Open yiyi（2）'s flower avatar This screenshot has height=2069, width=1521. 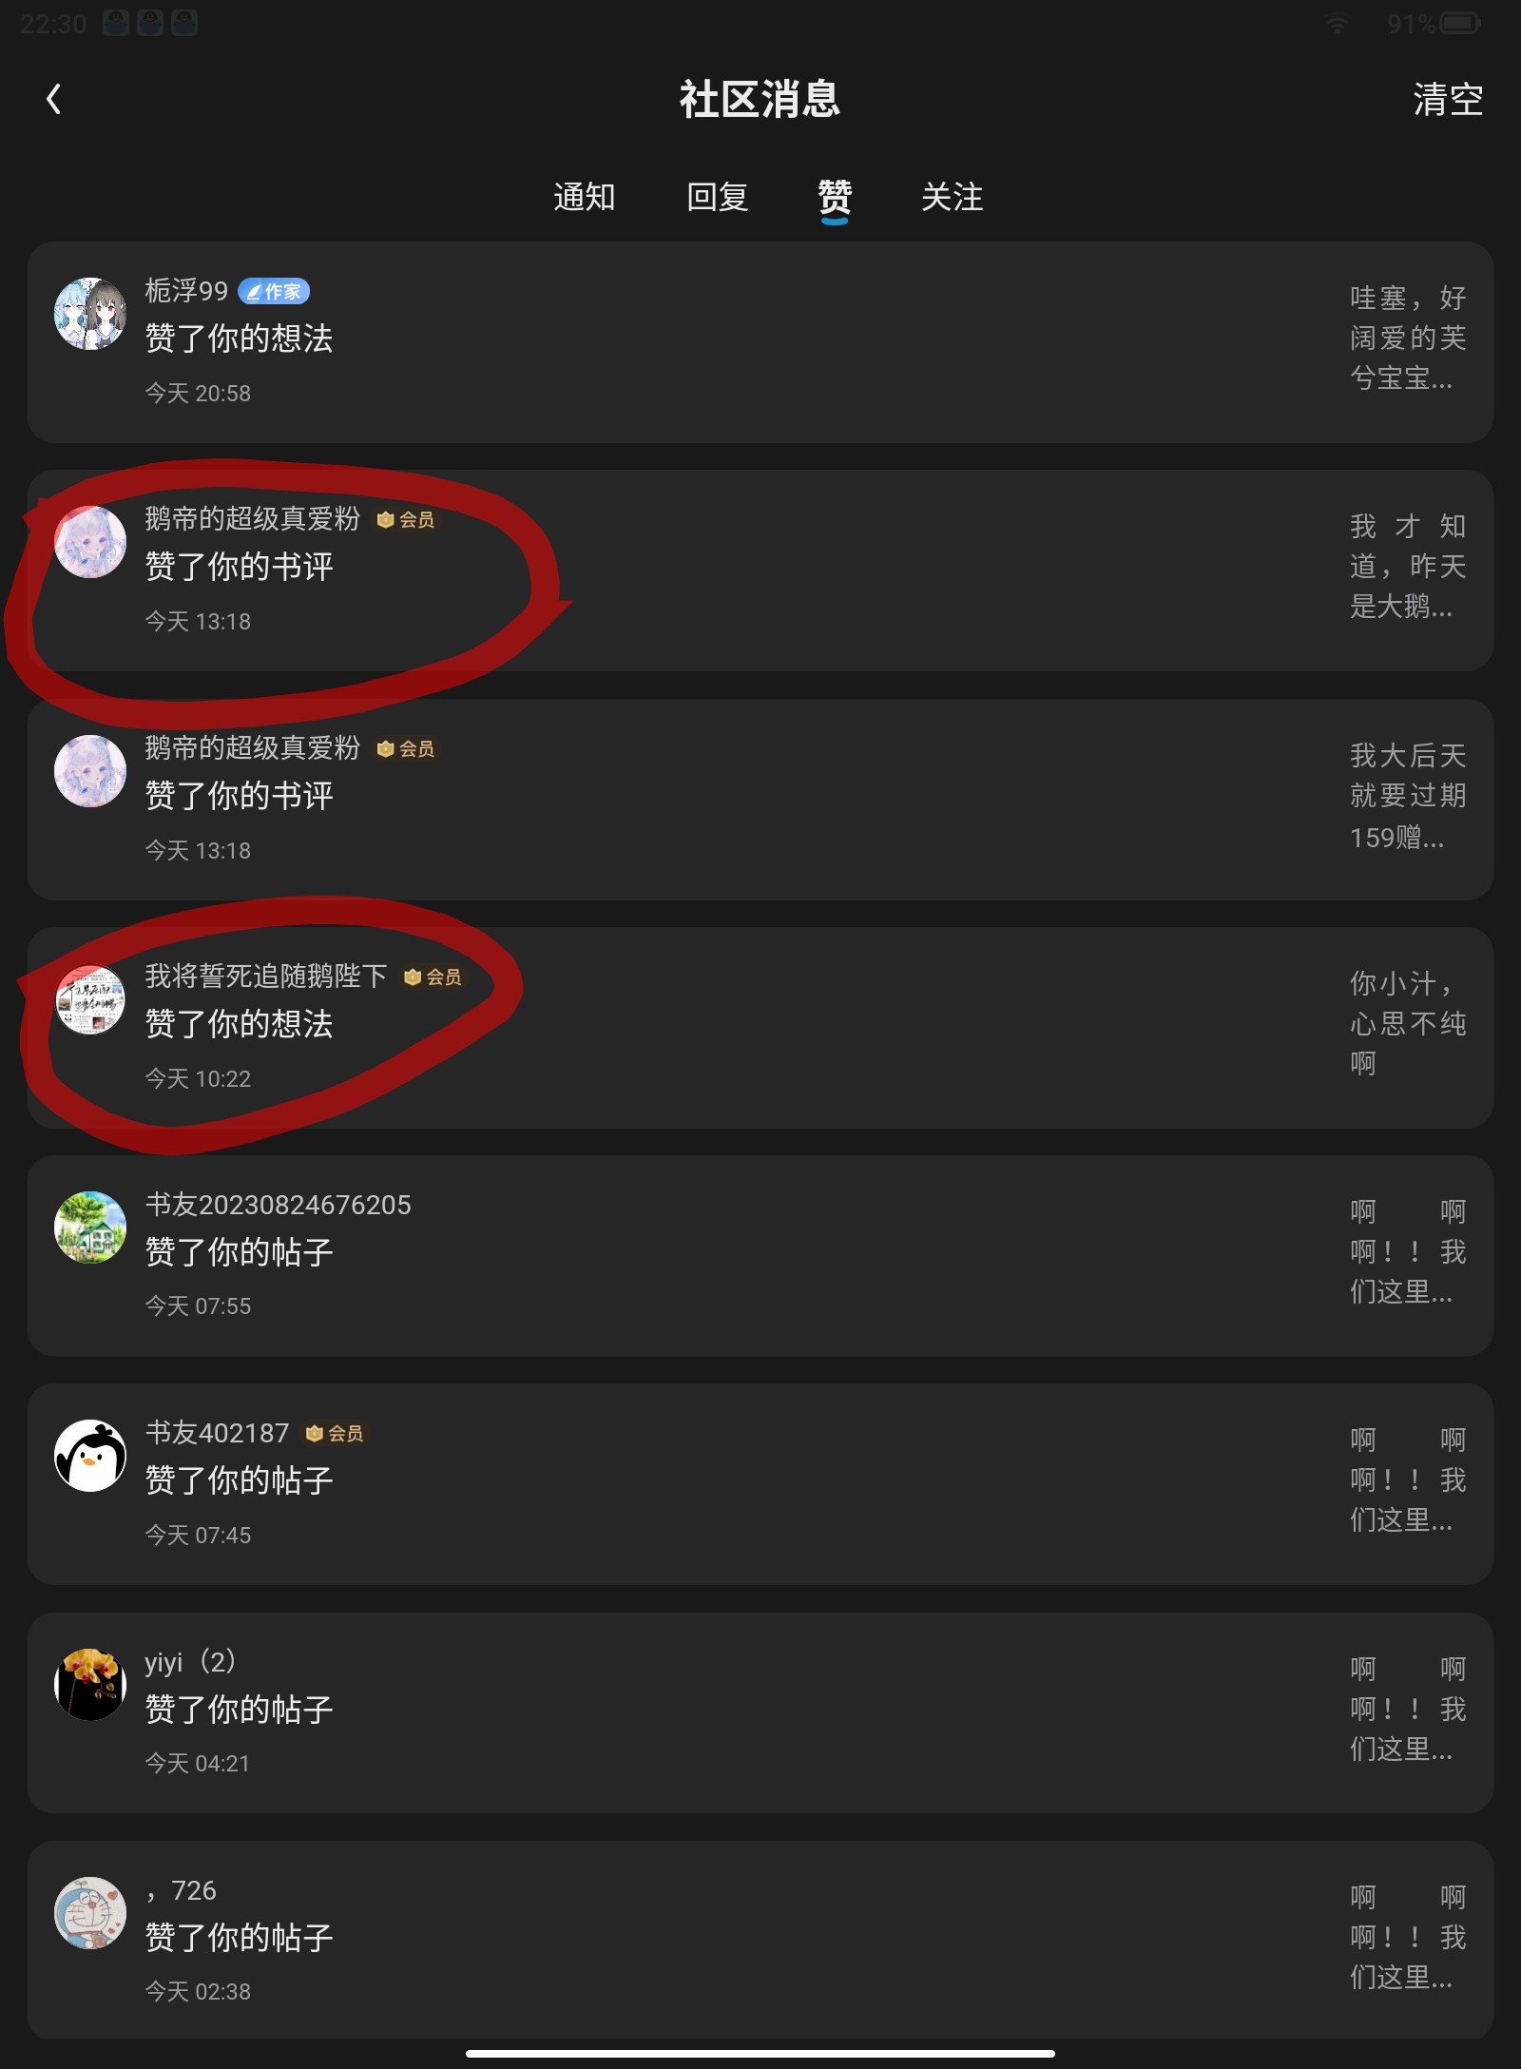pos(90,1684)
